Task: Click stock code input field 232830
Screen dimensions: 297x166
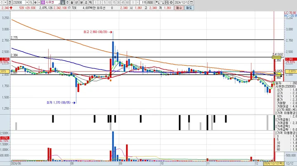Action: pyautogui.click(x=19, y=2)
